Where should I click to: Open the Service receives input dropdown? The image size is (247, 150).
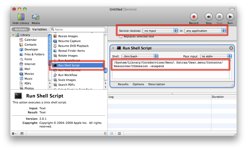[160, 31]
